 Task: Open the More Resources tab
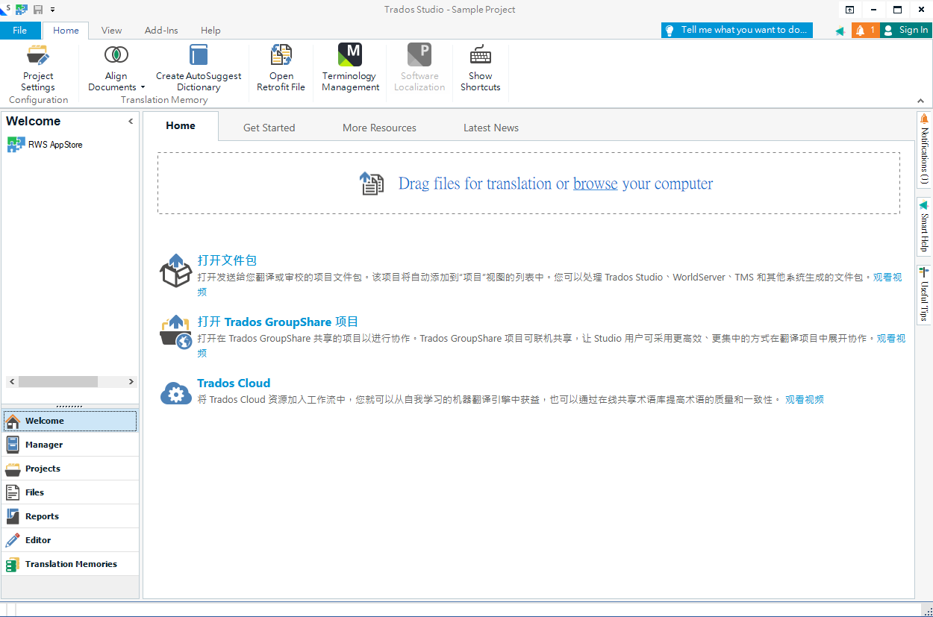click(x=380, y=128)
